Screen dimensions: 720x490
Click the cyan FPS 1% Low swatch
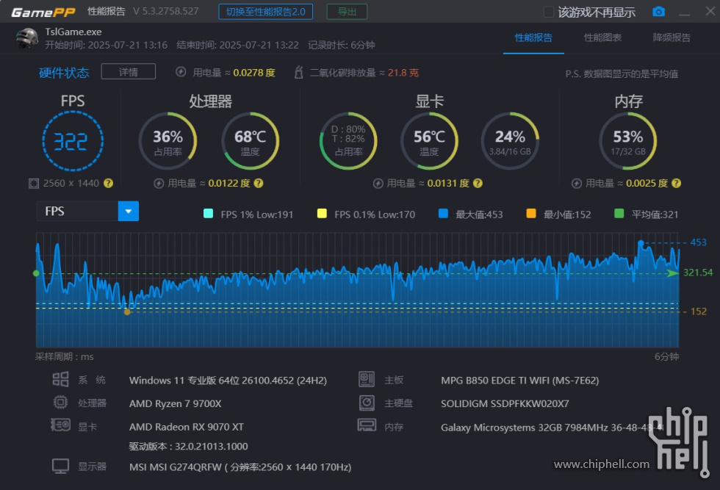point(208,214)
